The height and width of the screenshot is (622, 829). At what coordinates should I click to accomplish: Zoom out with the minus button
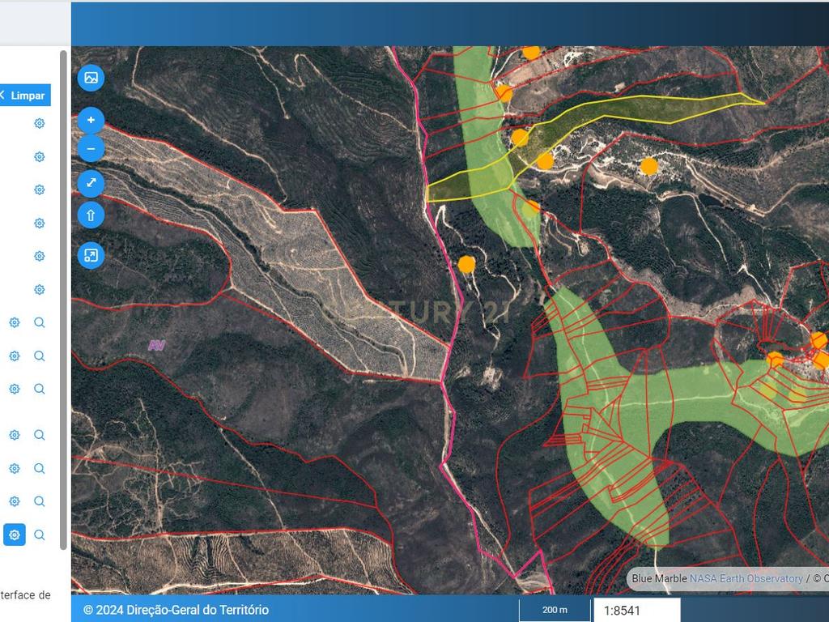point(91,149)
